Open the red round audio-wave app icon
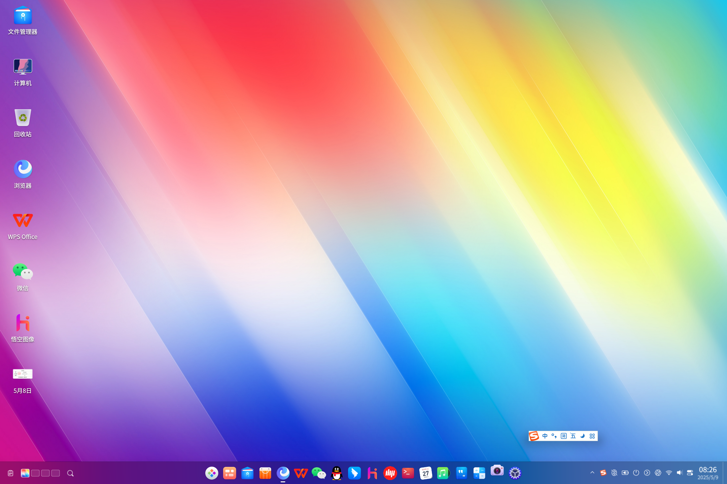The height and width of the screenshot is (484, 727). pyautogui.click(x=390, y=473)
